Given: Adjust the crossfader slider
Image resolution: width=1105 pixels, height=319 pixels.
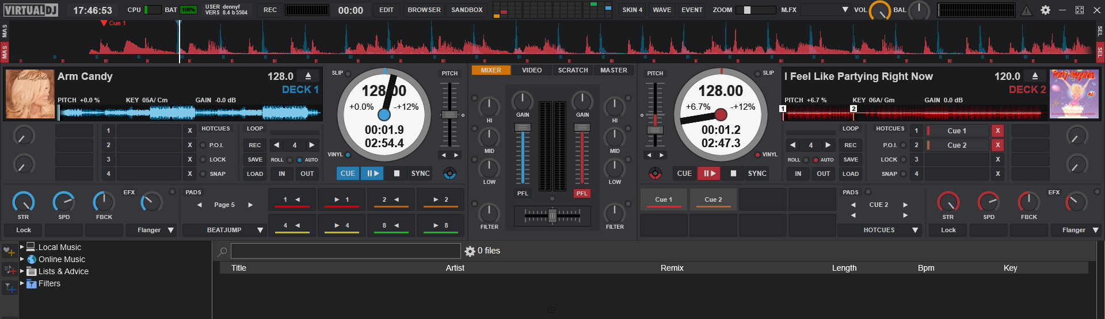Looking at the screenshot, I should tap(552, 216).
